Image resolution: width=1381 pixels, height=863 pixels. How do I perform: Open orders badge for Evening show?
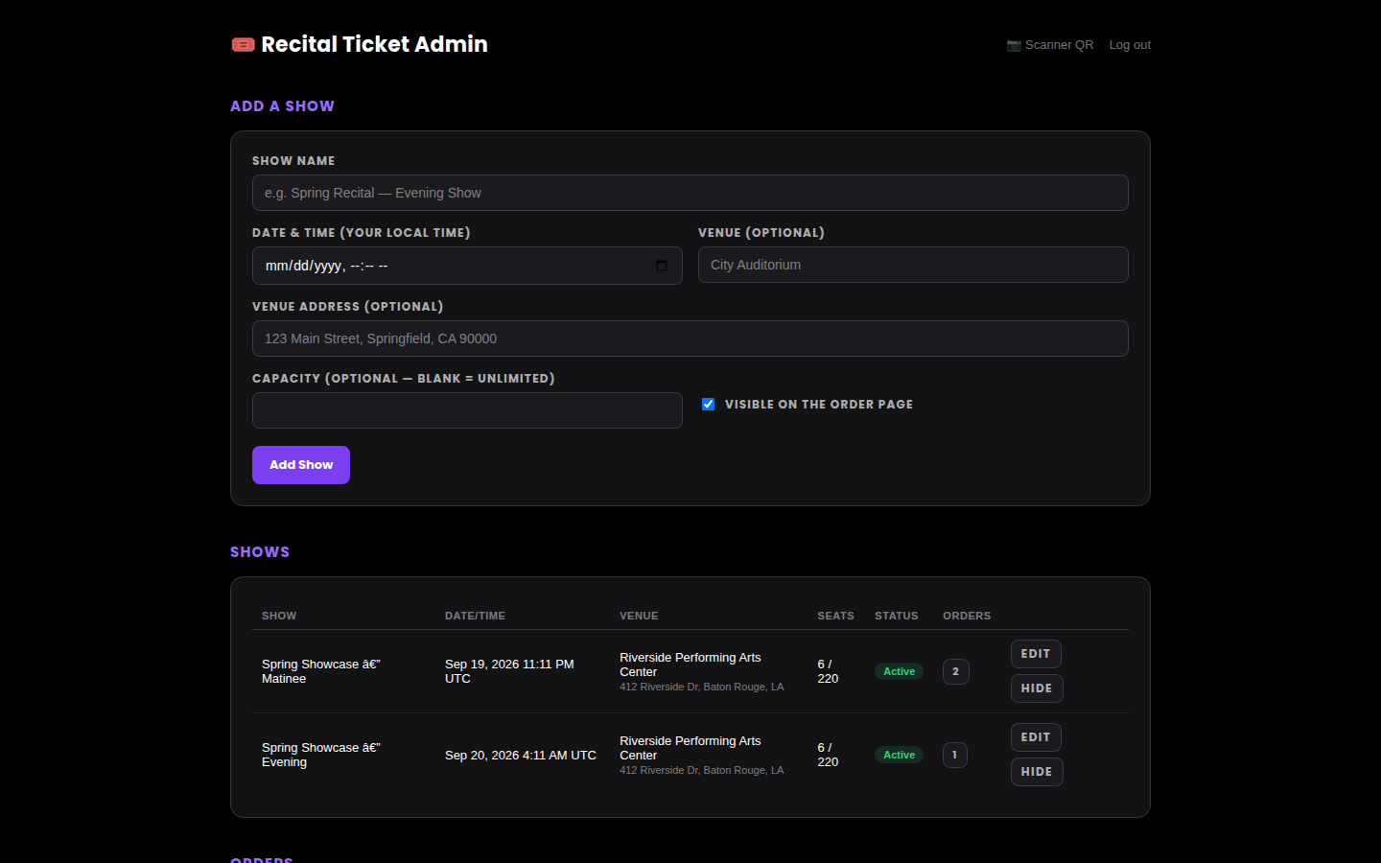click(x=955, y=755)
